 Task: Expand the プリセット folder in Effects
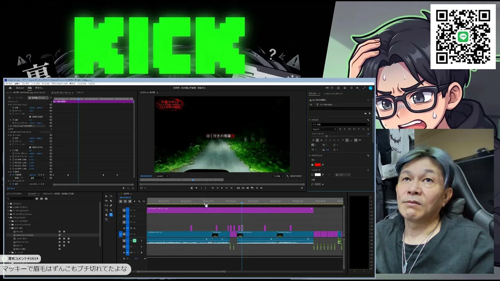pyautogui.click(x=9, y=203)
